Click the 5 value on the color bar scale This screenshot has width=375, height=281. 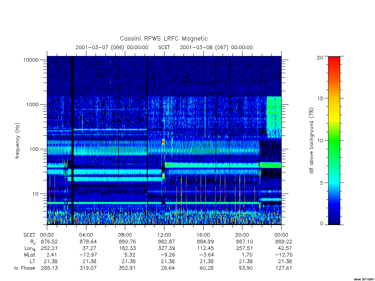(322, 183)
